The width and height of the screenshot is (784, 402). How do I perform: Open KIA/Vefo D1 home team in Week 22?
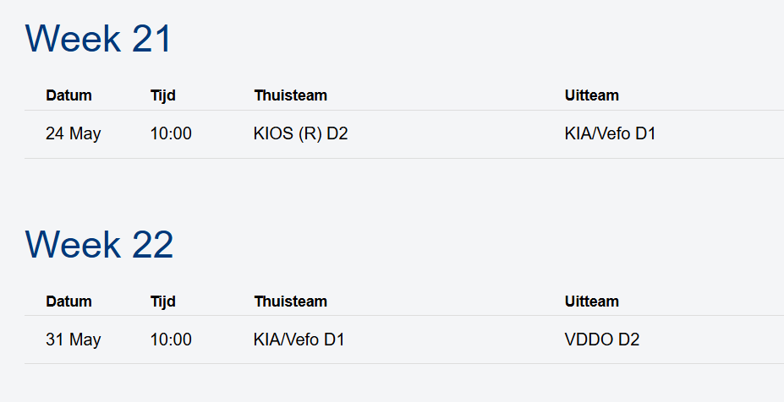point(299,340)
